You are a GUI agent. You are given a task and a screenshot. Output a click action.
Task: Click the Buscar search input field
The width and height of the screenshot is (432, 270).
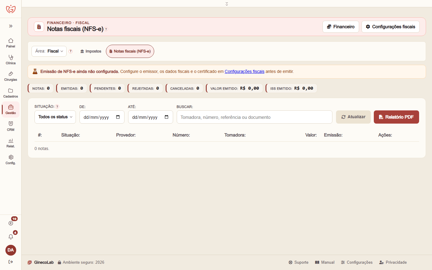(x=254, y=117)
